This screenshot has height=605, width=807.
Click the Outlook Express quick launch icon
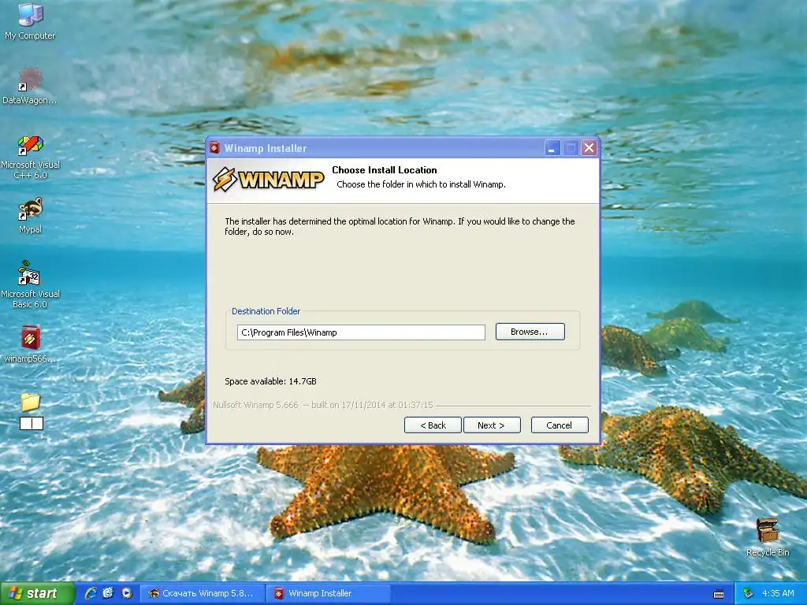pyautogui.click(x=109, y=593)
